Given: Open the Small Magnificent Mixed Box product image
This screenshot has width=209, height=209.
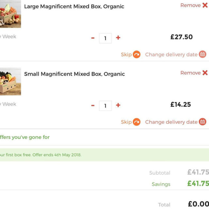Looking at the screenshot, I should (10, 81).
